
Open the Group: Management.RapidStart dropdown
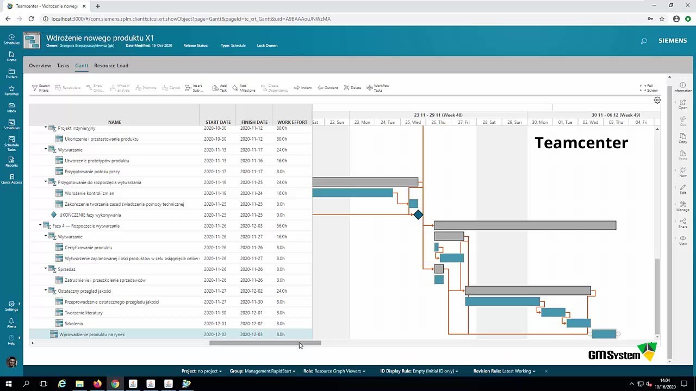263,371
